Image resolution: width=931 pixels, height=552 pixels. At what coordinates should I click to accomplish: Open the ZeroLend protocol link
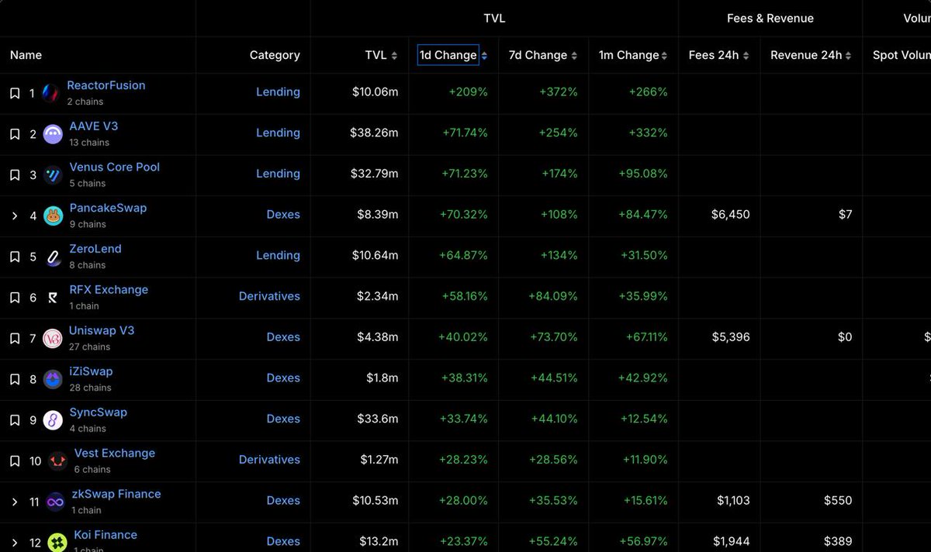[95, 249]
